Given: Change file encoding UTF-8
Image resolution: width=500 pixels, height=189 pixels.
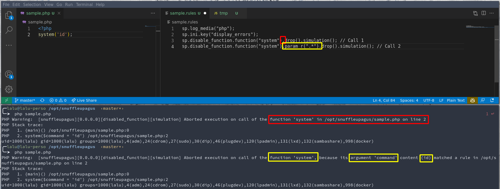Looking at the screenshot, I should [429, 100].
